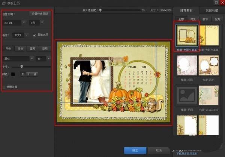The width and height of the screenshot is (225, 157).
Task: Select the selected autumn pumpkin template thumbnail
Action: coord(187,35)
